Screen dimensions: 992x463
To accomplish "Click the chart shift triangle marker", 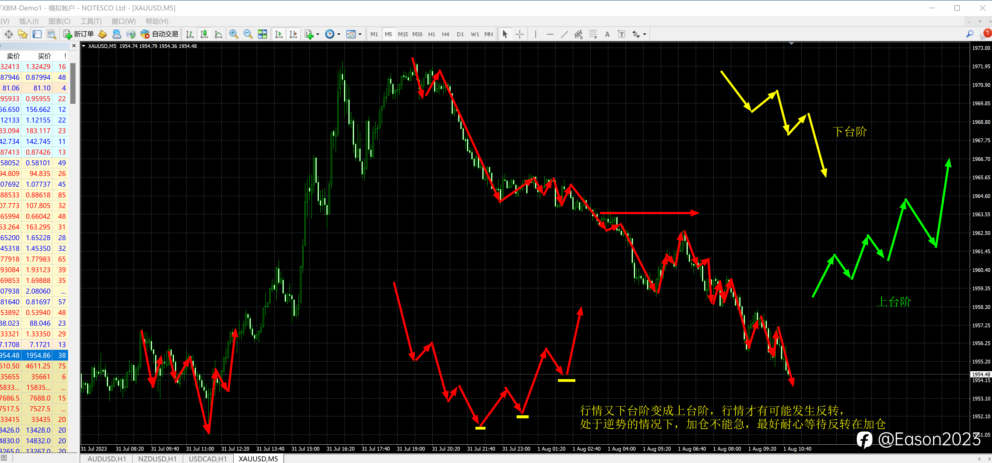I will tap(791, 44).
